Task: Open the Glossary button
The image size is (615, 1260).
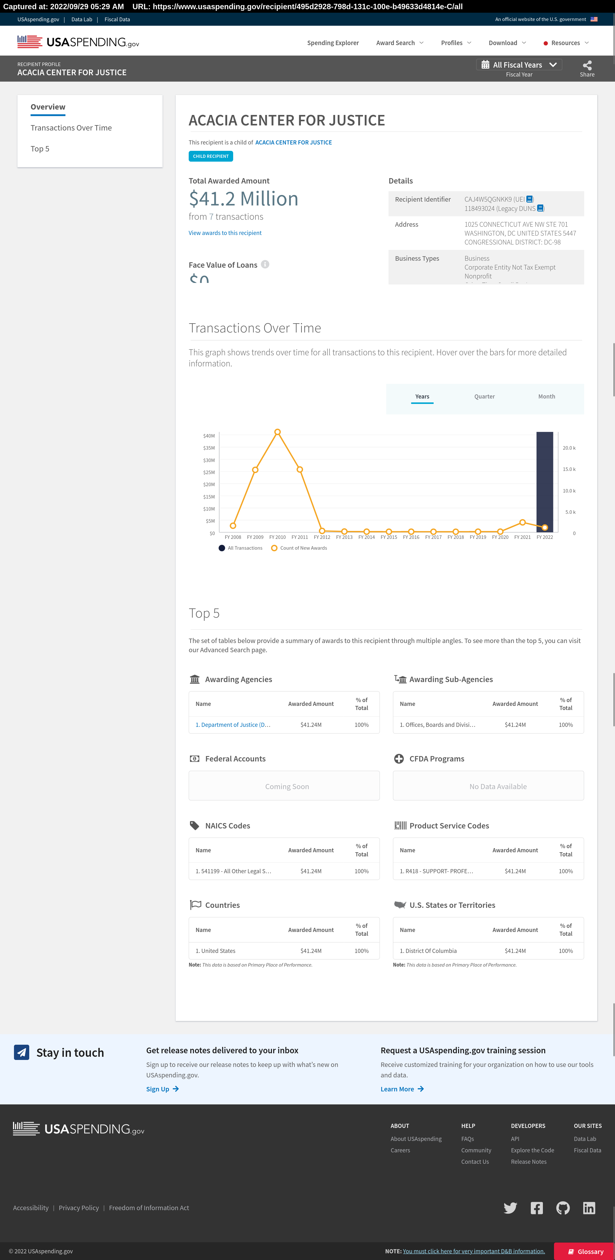Action: 584,1251
